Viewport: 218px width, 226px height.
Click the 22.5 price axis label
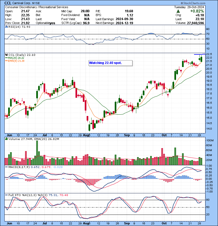point(209,54)
